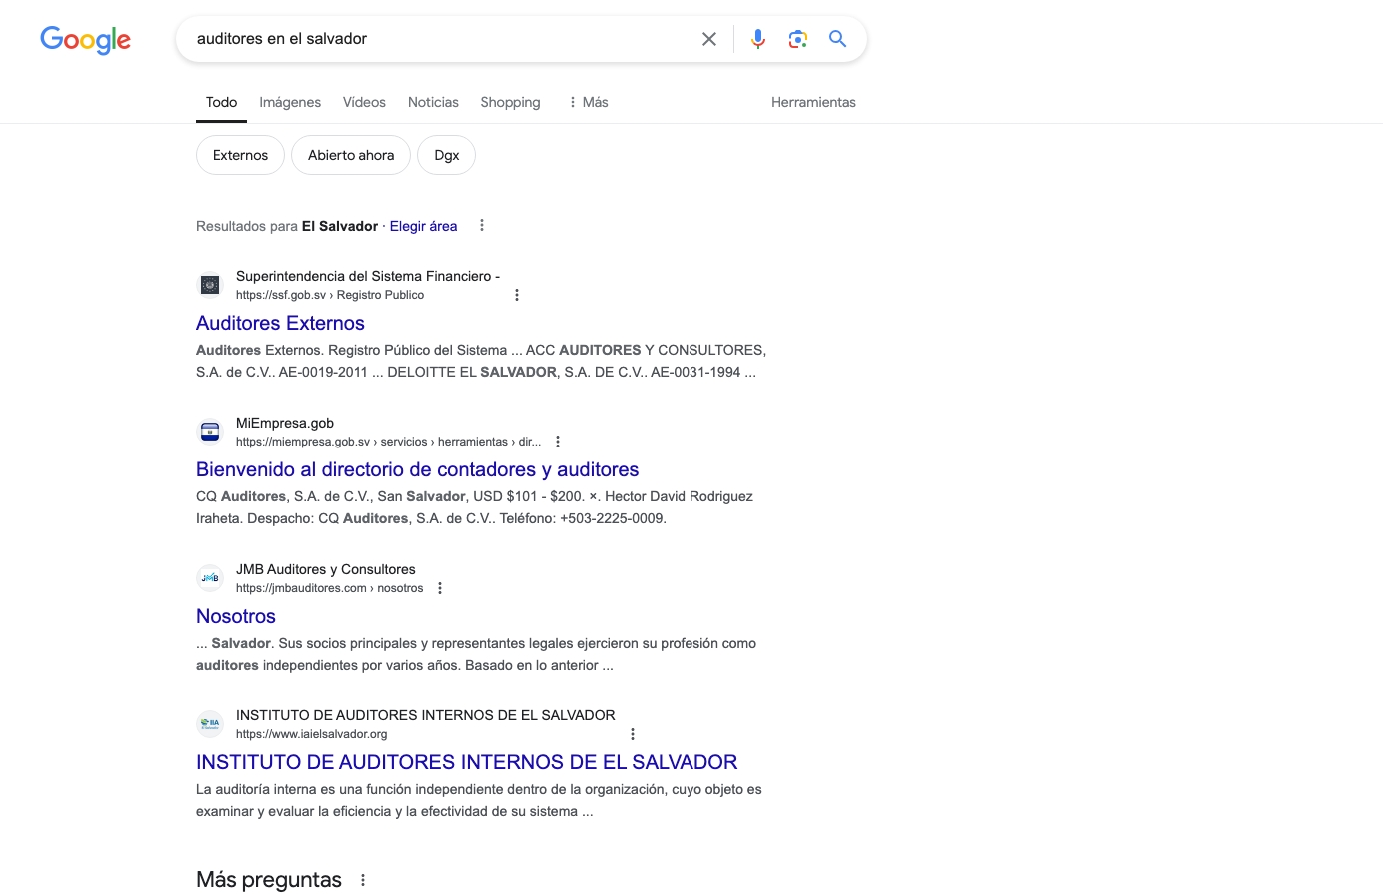The height and width of the screenshot is (894, 1383).
Task: Open the Nosotros result from JMB Auditores
Action: point(236,616)
